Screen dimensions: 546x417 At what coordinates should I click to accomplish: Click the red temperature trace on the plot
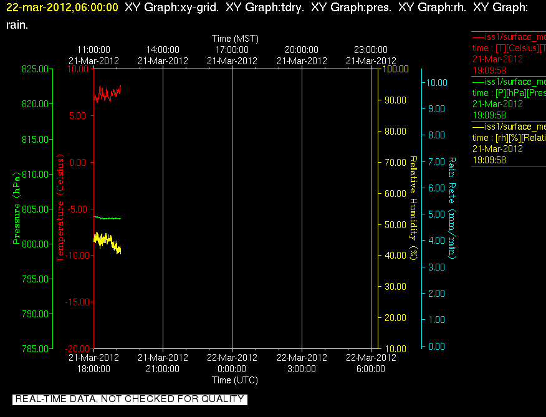(107, 93)
